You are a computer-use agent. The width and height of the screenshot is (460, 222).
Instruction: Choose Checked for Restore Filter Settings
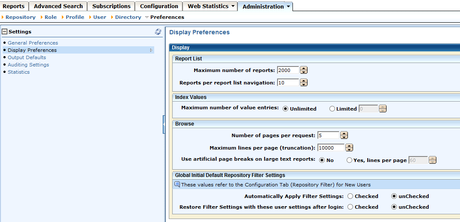coord(350,207)
